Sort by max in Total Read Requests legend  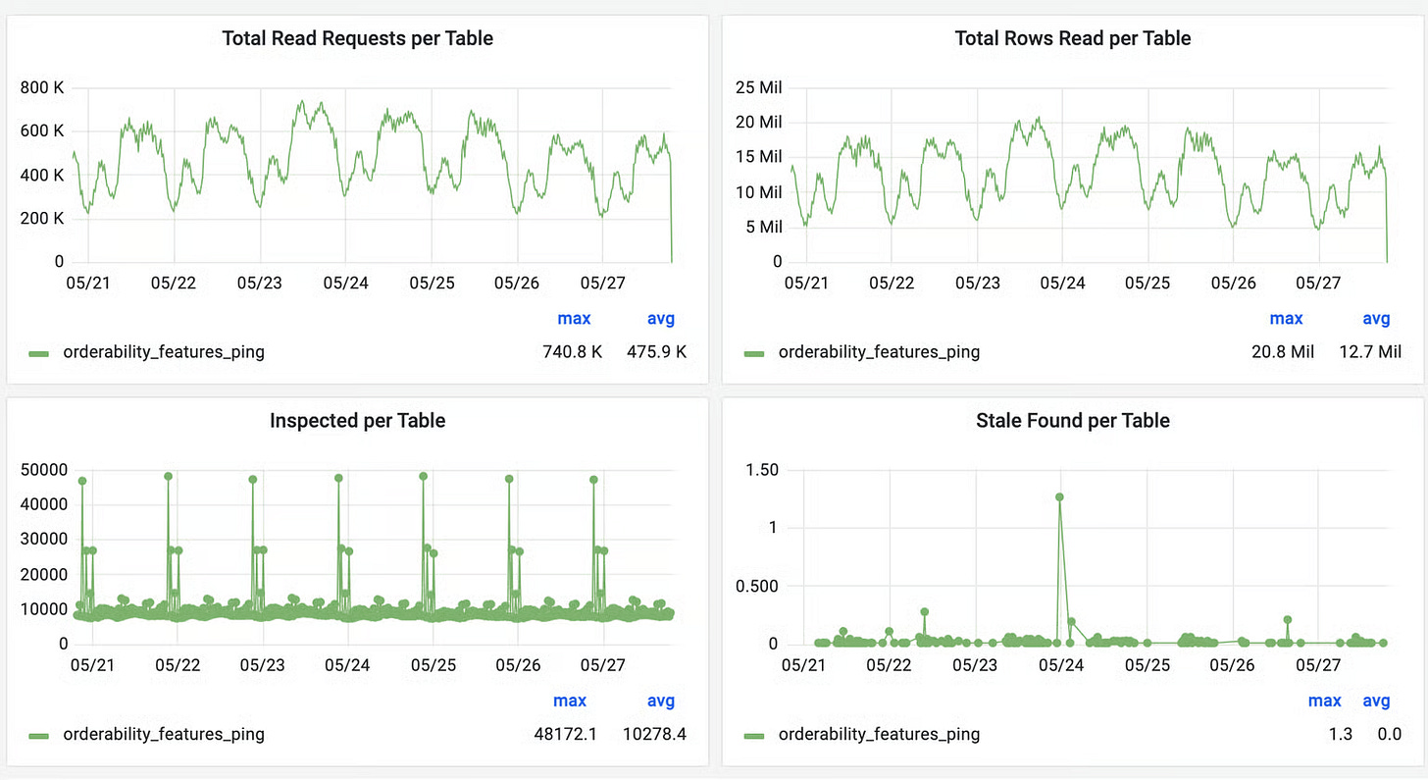click(574, 319)
